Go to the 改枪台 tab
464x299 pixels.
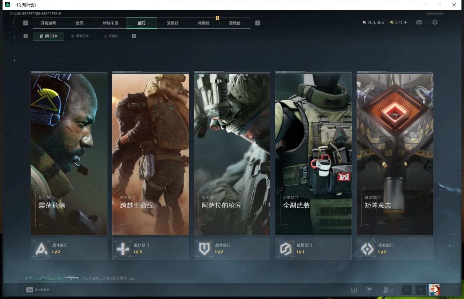235,23
